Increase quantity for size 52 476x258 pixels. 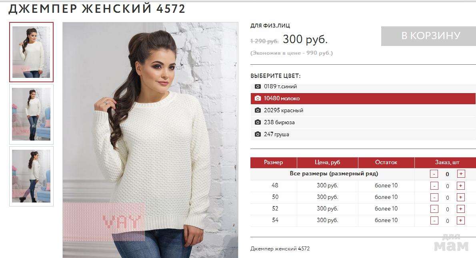point(460,209)
